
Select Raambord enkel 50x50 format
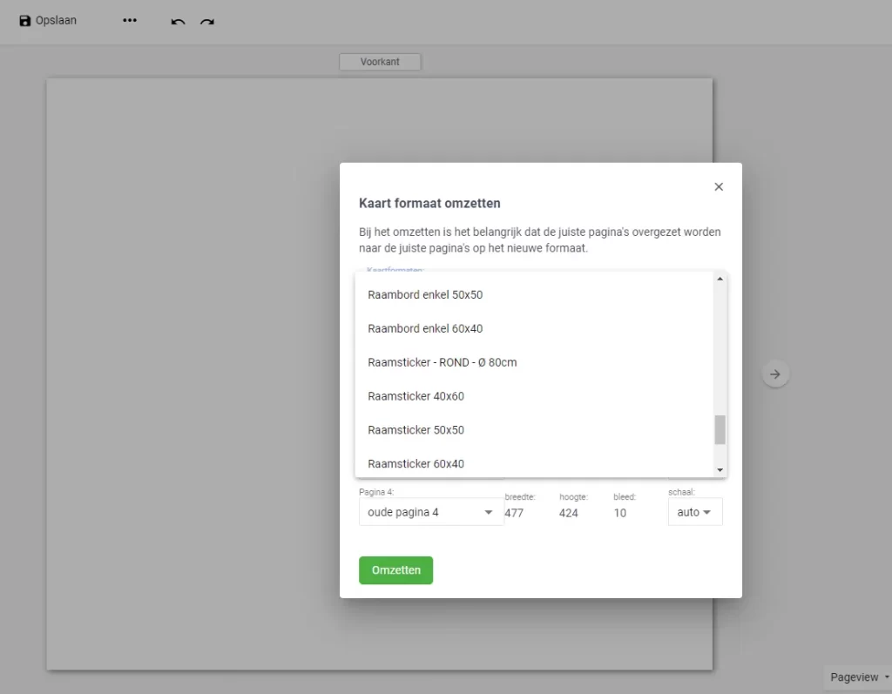425,294
